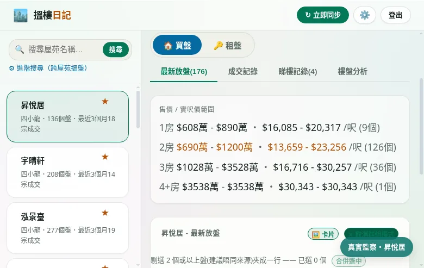Click the sidebar scroll-down arrow
The image size is (424, 268).
(x=138, y=265)
